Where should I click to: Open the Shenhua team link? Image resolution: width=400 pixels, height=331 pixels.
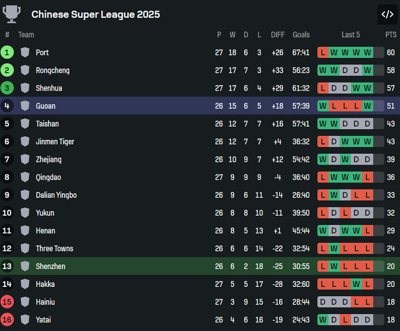(x=49, y=88)
